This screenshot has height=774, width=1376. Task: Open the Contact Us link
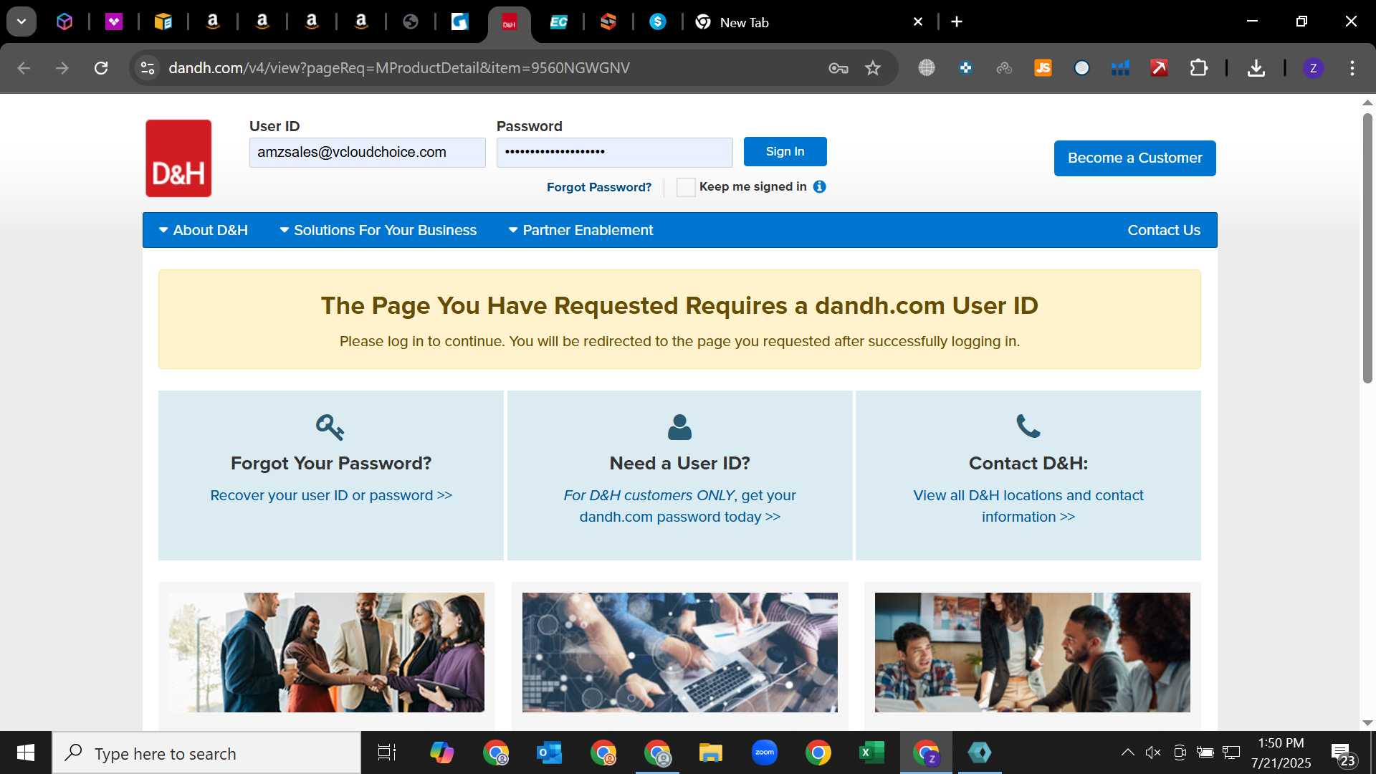tap(1164, 230)
